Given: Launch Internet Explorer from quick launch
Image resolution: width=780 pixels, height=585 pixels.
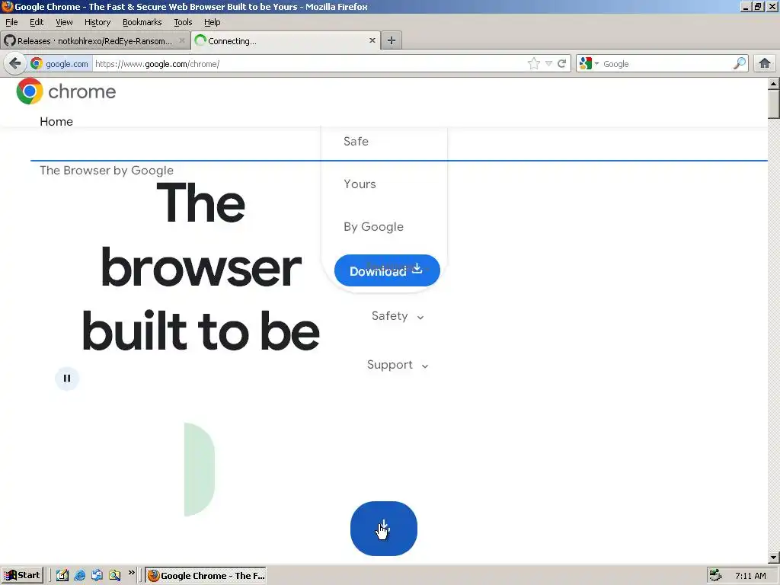Looking at the screenshot, I should click(x=79, y=575).
